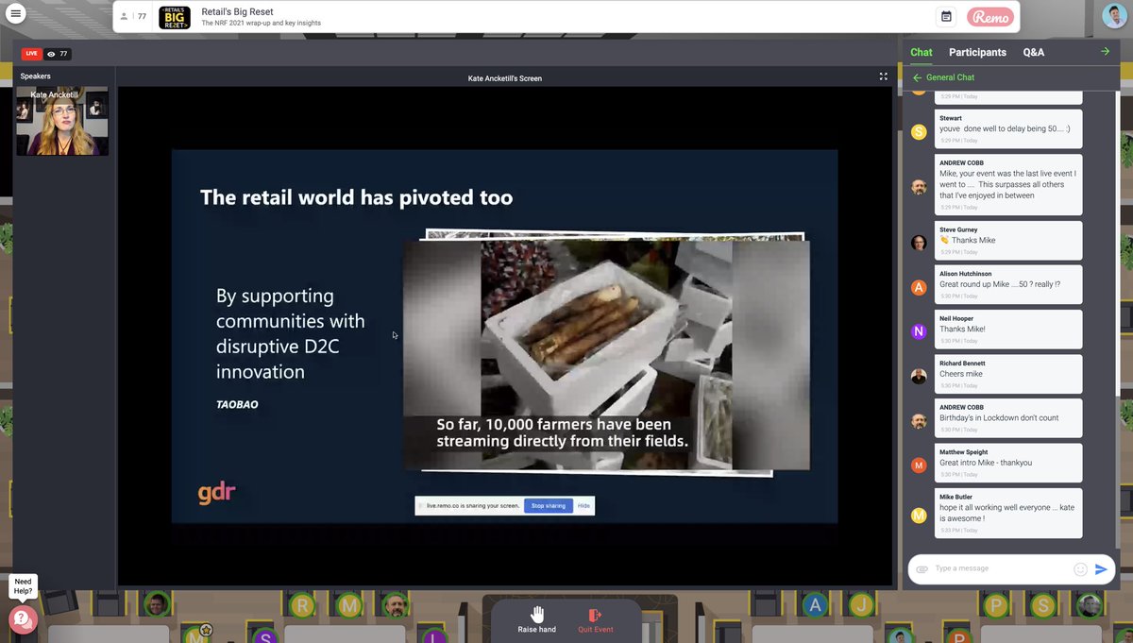This screenshot has height=643, width=1133.
Task: Click Alison Hutchinson's orange A avatar
Action: tap(919, 288)
